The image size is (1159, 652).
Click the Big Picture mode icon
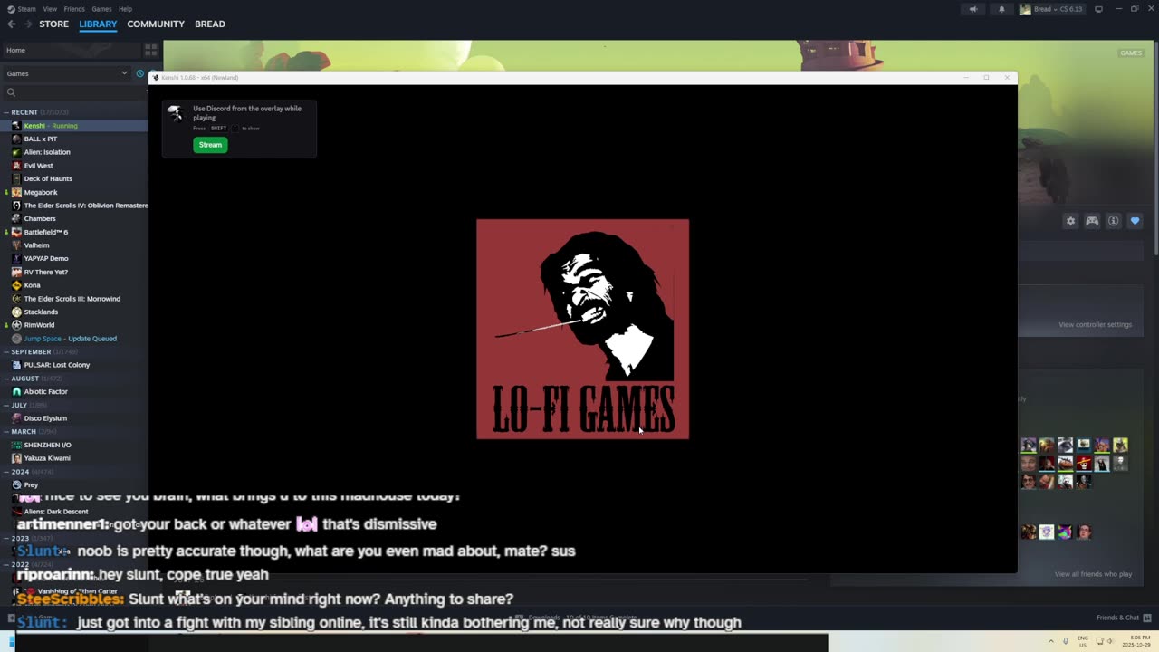[x=1098, y=9]
